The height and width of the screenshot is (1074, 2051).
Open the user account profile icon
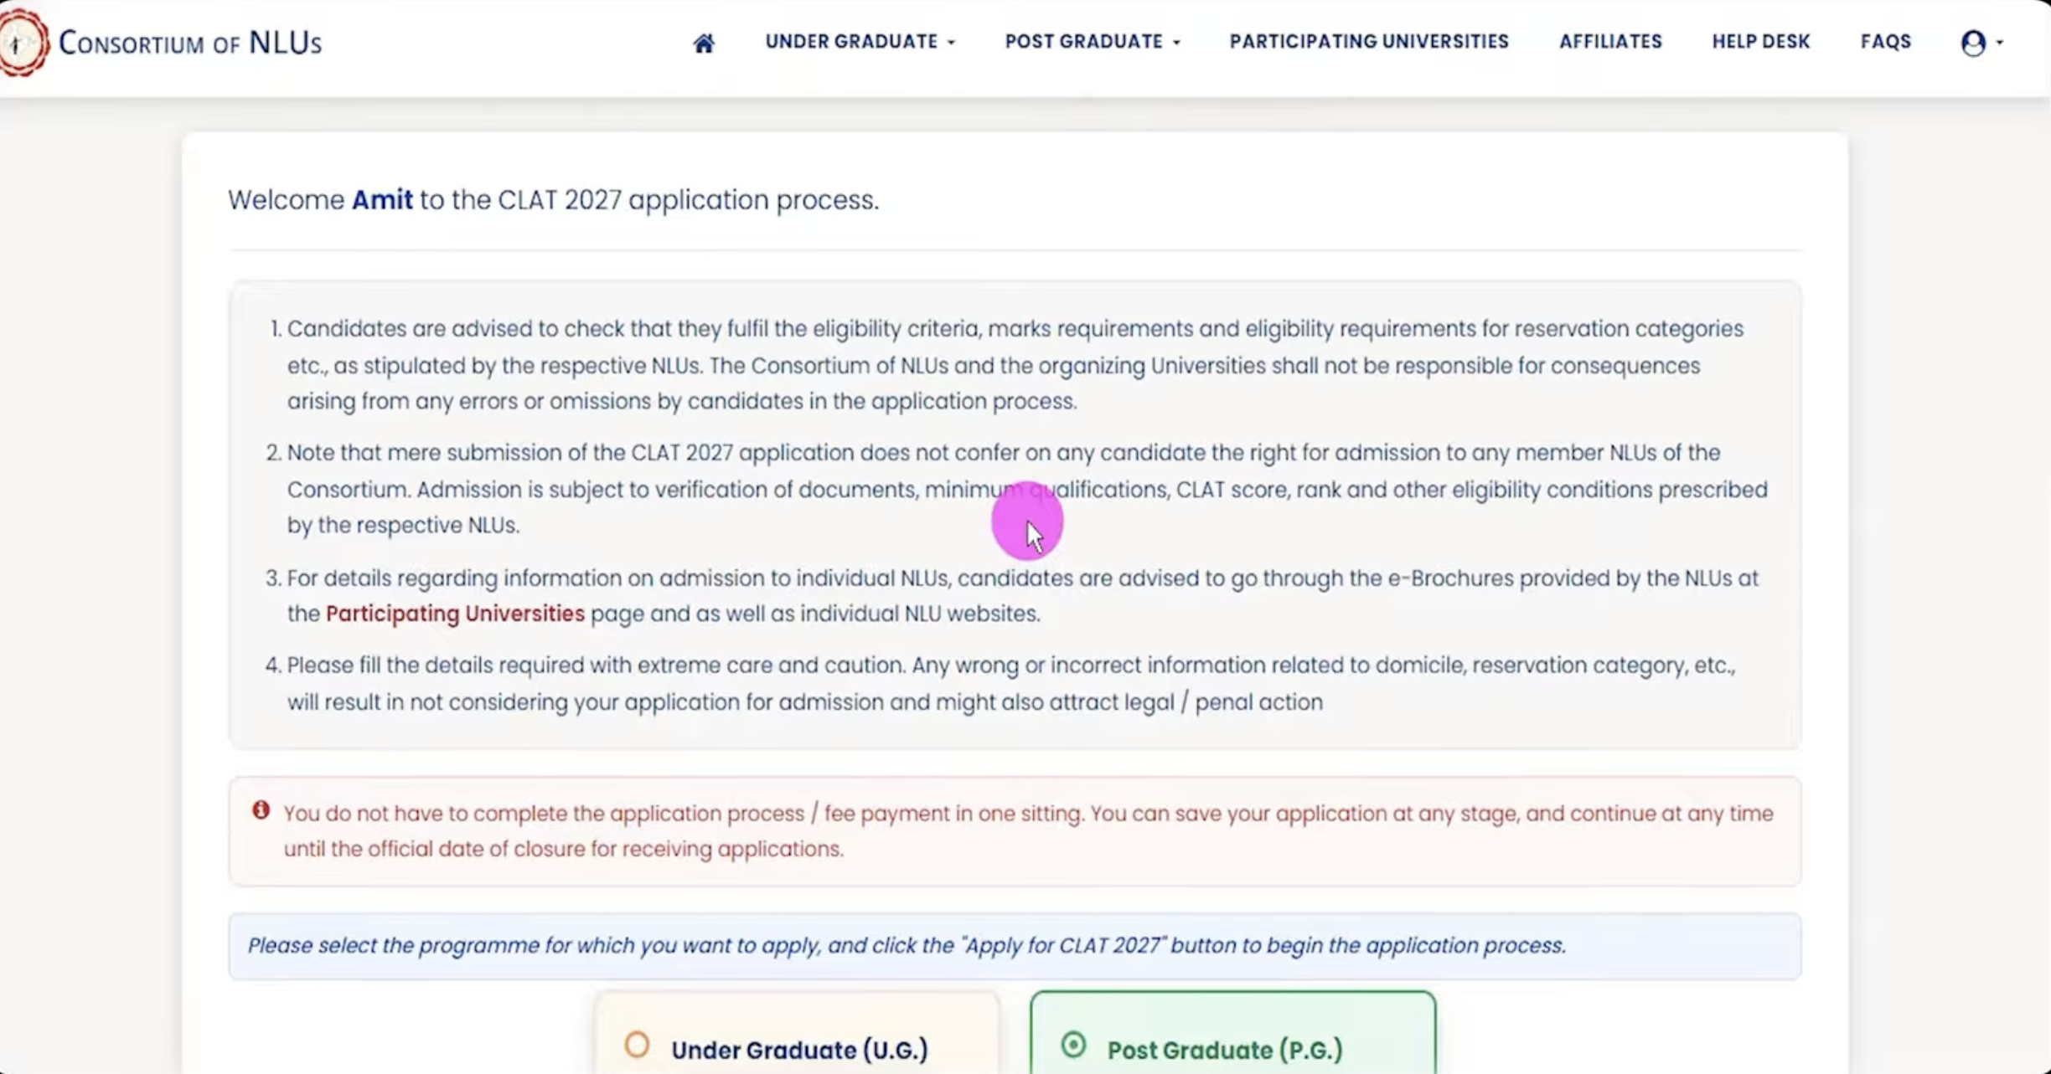[1973, 43]
